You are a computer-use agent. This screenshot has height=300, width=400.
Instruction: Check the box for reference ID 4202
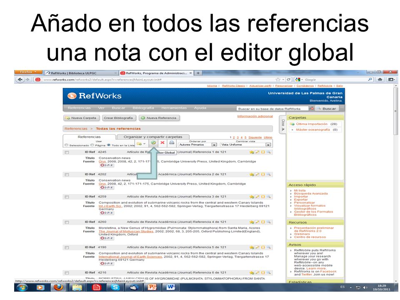[x=67, y=175]
